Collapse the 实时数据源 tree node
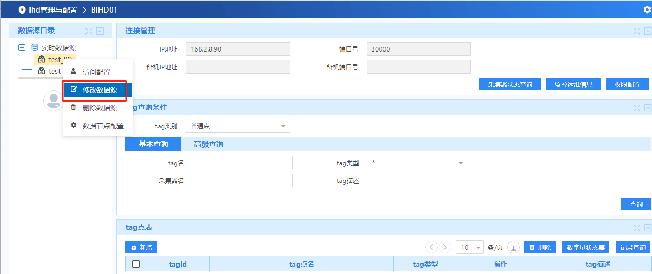The width and height of the screenshot is (652, 274). click(22, 47)
